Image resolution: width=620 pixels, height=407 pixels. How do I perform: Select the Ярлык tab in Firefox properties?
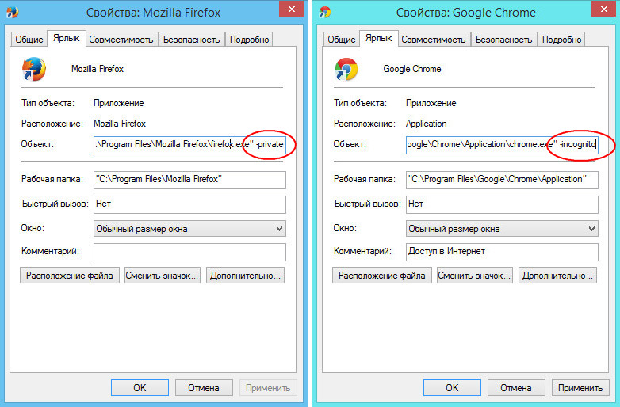click(67, 38)
